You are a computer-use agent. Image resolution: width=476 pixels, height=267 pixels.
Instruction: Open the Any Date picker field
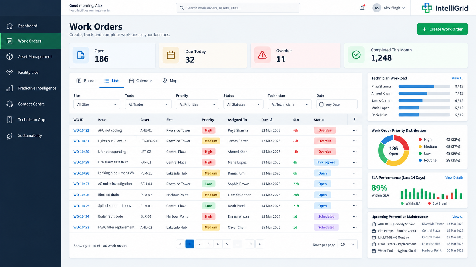(337, 104)
